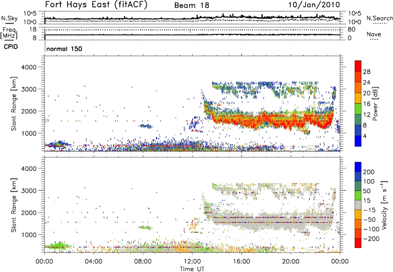Click the '28' label on the Power colorbar

click(x=366, y=72)
